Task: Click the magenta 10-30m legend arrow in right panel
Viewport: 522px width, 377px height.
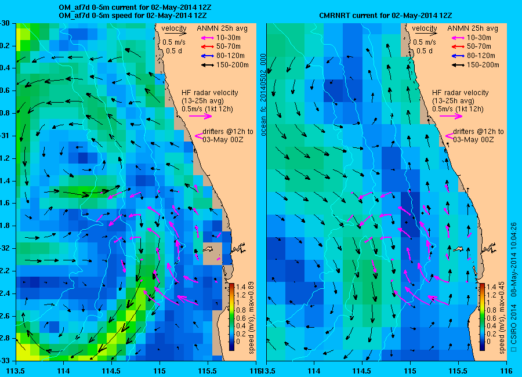Action: pyautogui.click(x=458, y=38)
